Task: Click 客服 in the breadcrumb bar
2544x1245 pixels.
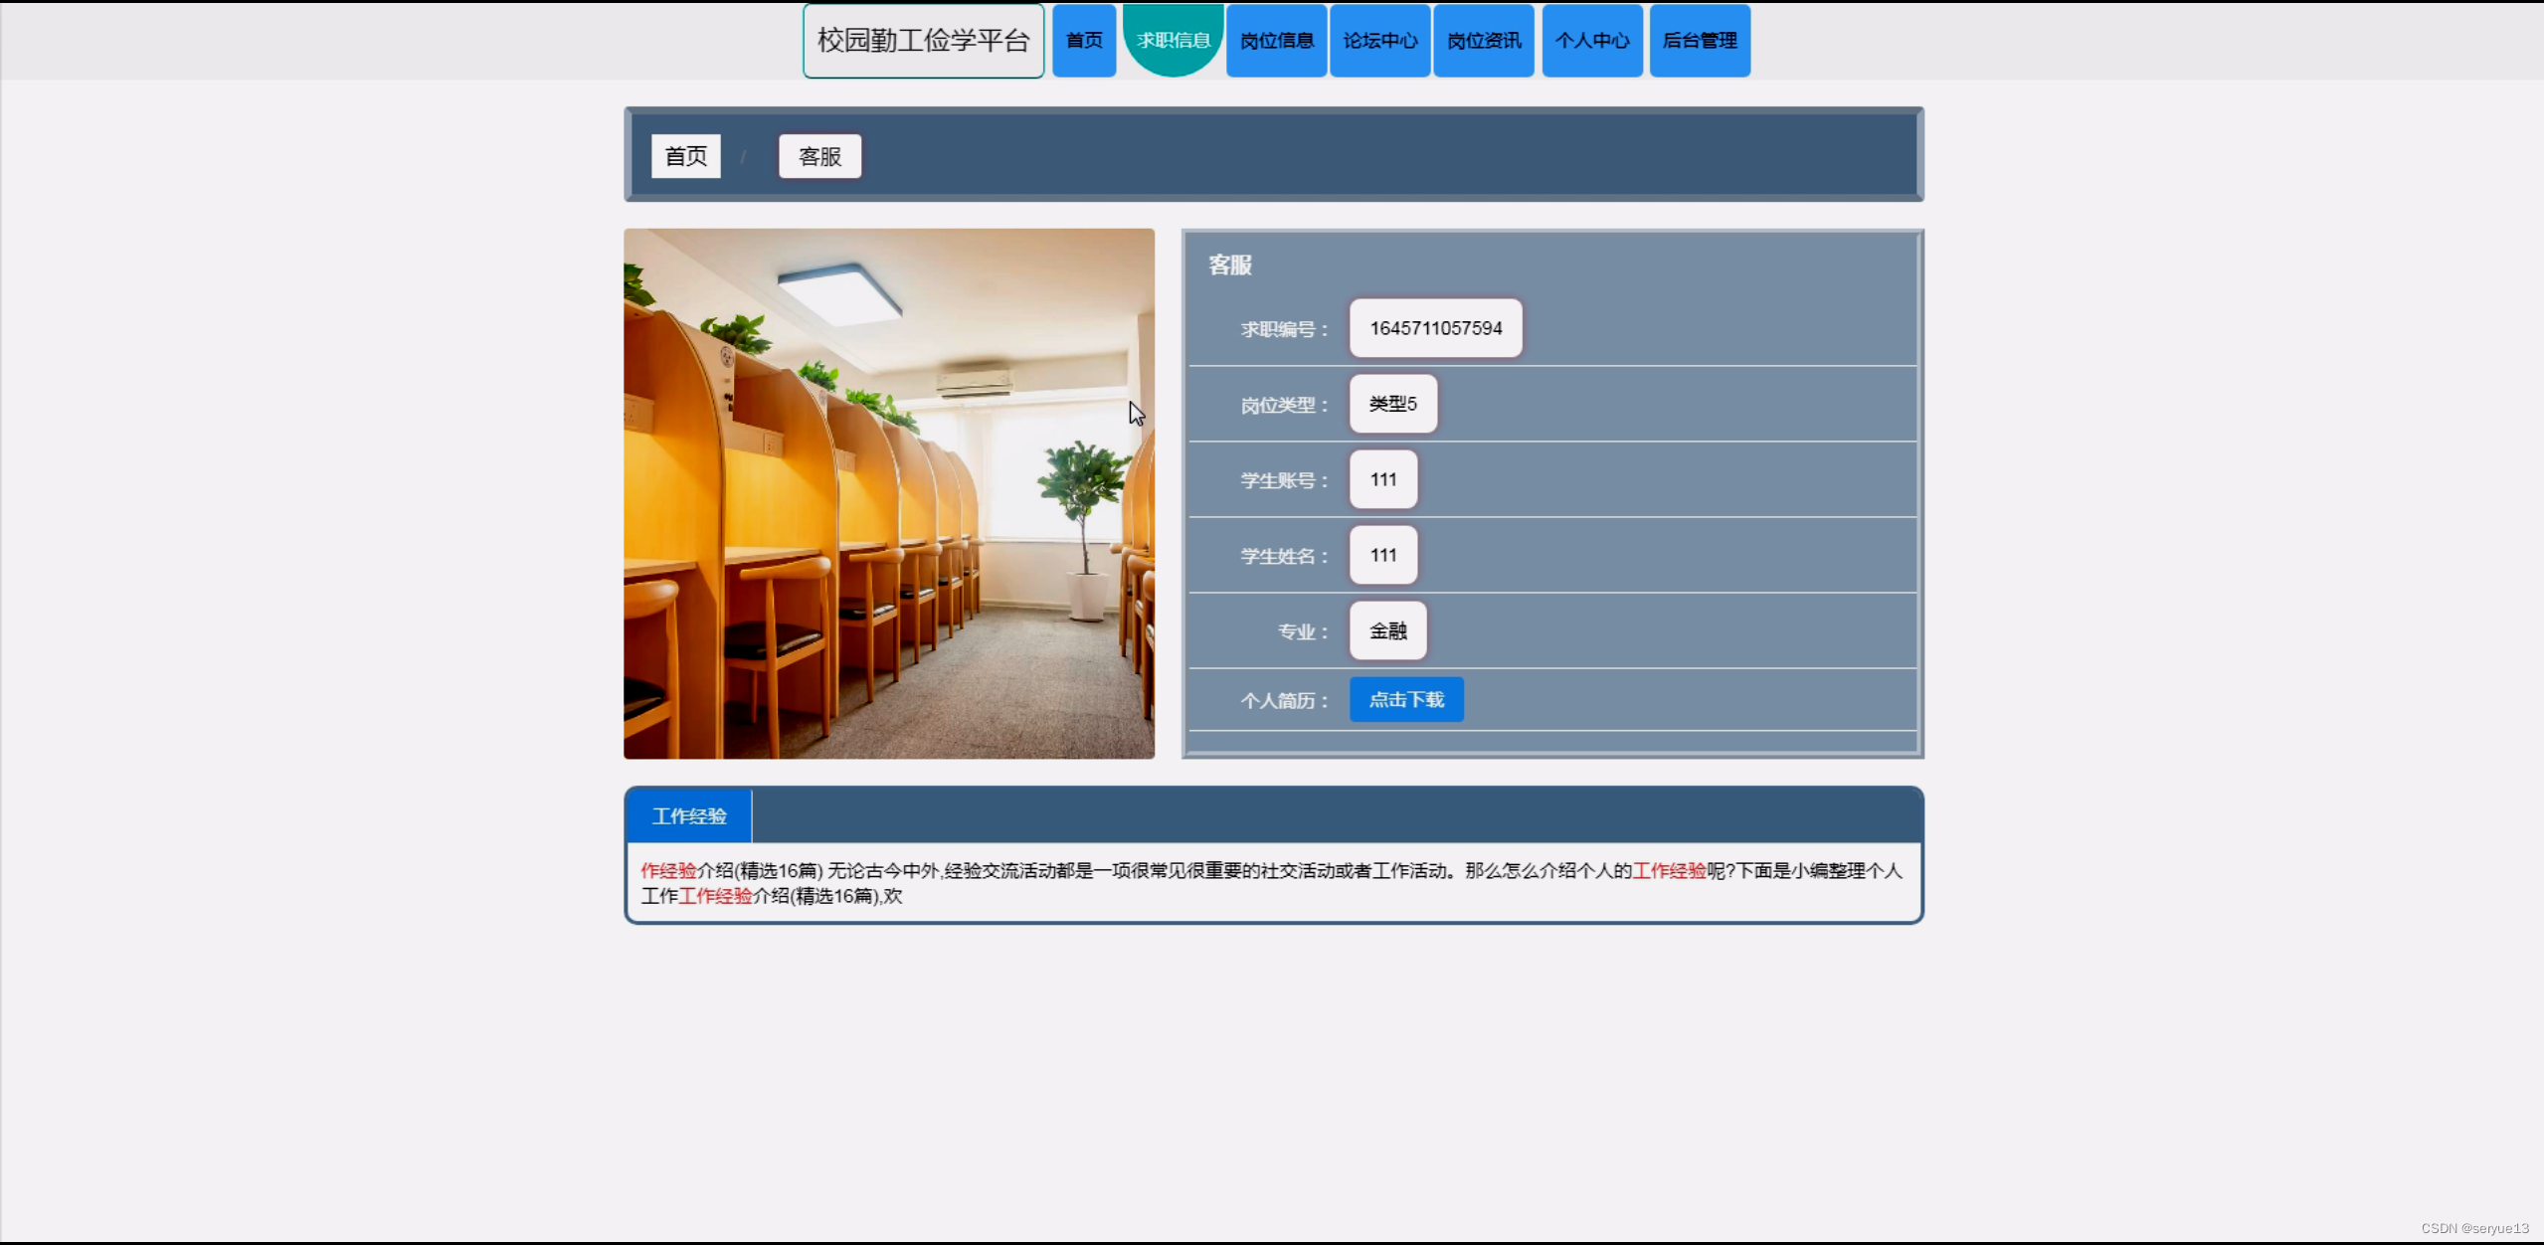Action: click(x=818, y=155)
